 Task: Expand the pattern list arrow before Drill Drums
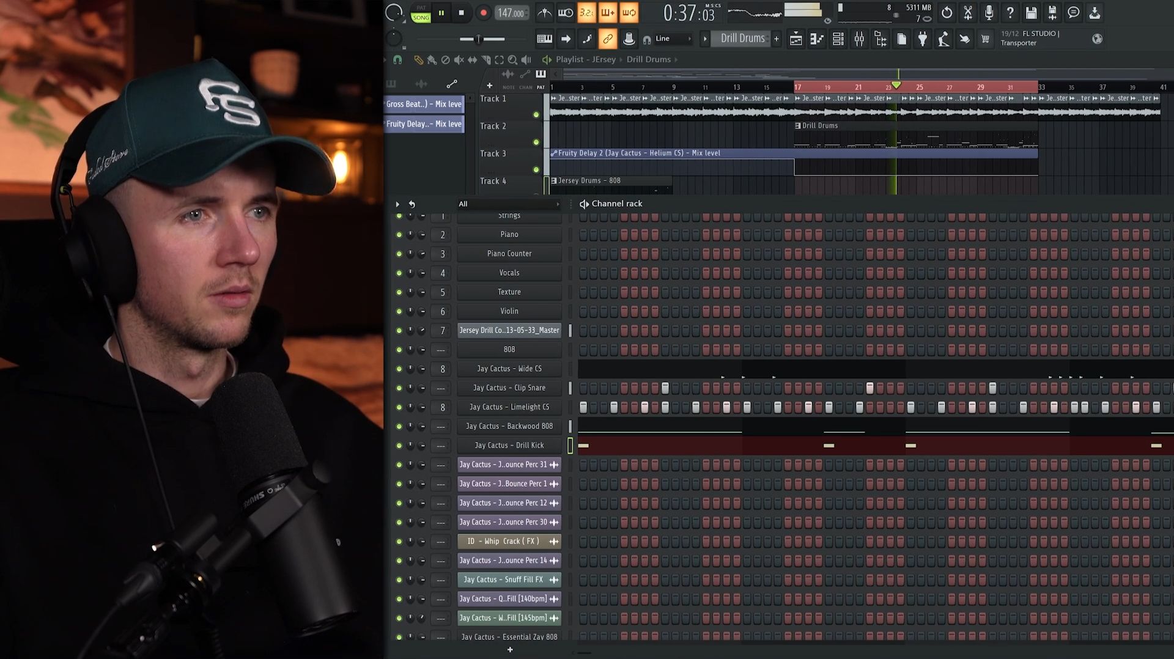pyautogui.click(x=705, y=39)
